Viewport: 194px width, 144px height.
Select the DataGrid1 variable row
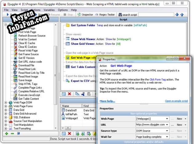pos(78,110)
